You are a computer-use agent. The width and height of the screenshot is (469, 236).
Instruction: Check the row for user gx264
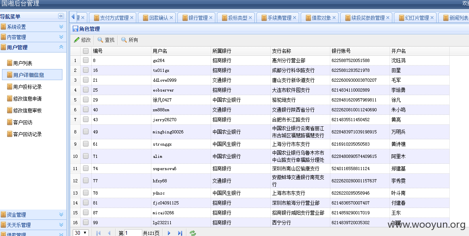point(86,60)
